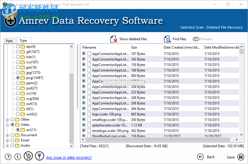This screenshot has height=164, width=248.
Task: Collapse the Video tree node
Action: 7,125
